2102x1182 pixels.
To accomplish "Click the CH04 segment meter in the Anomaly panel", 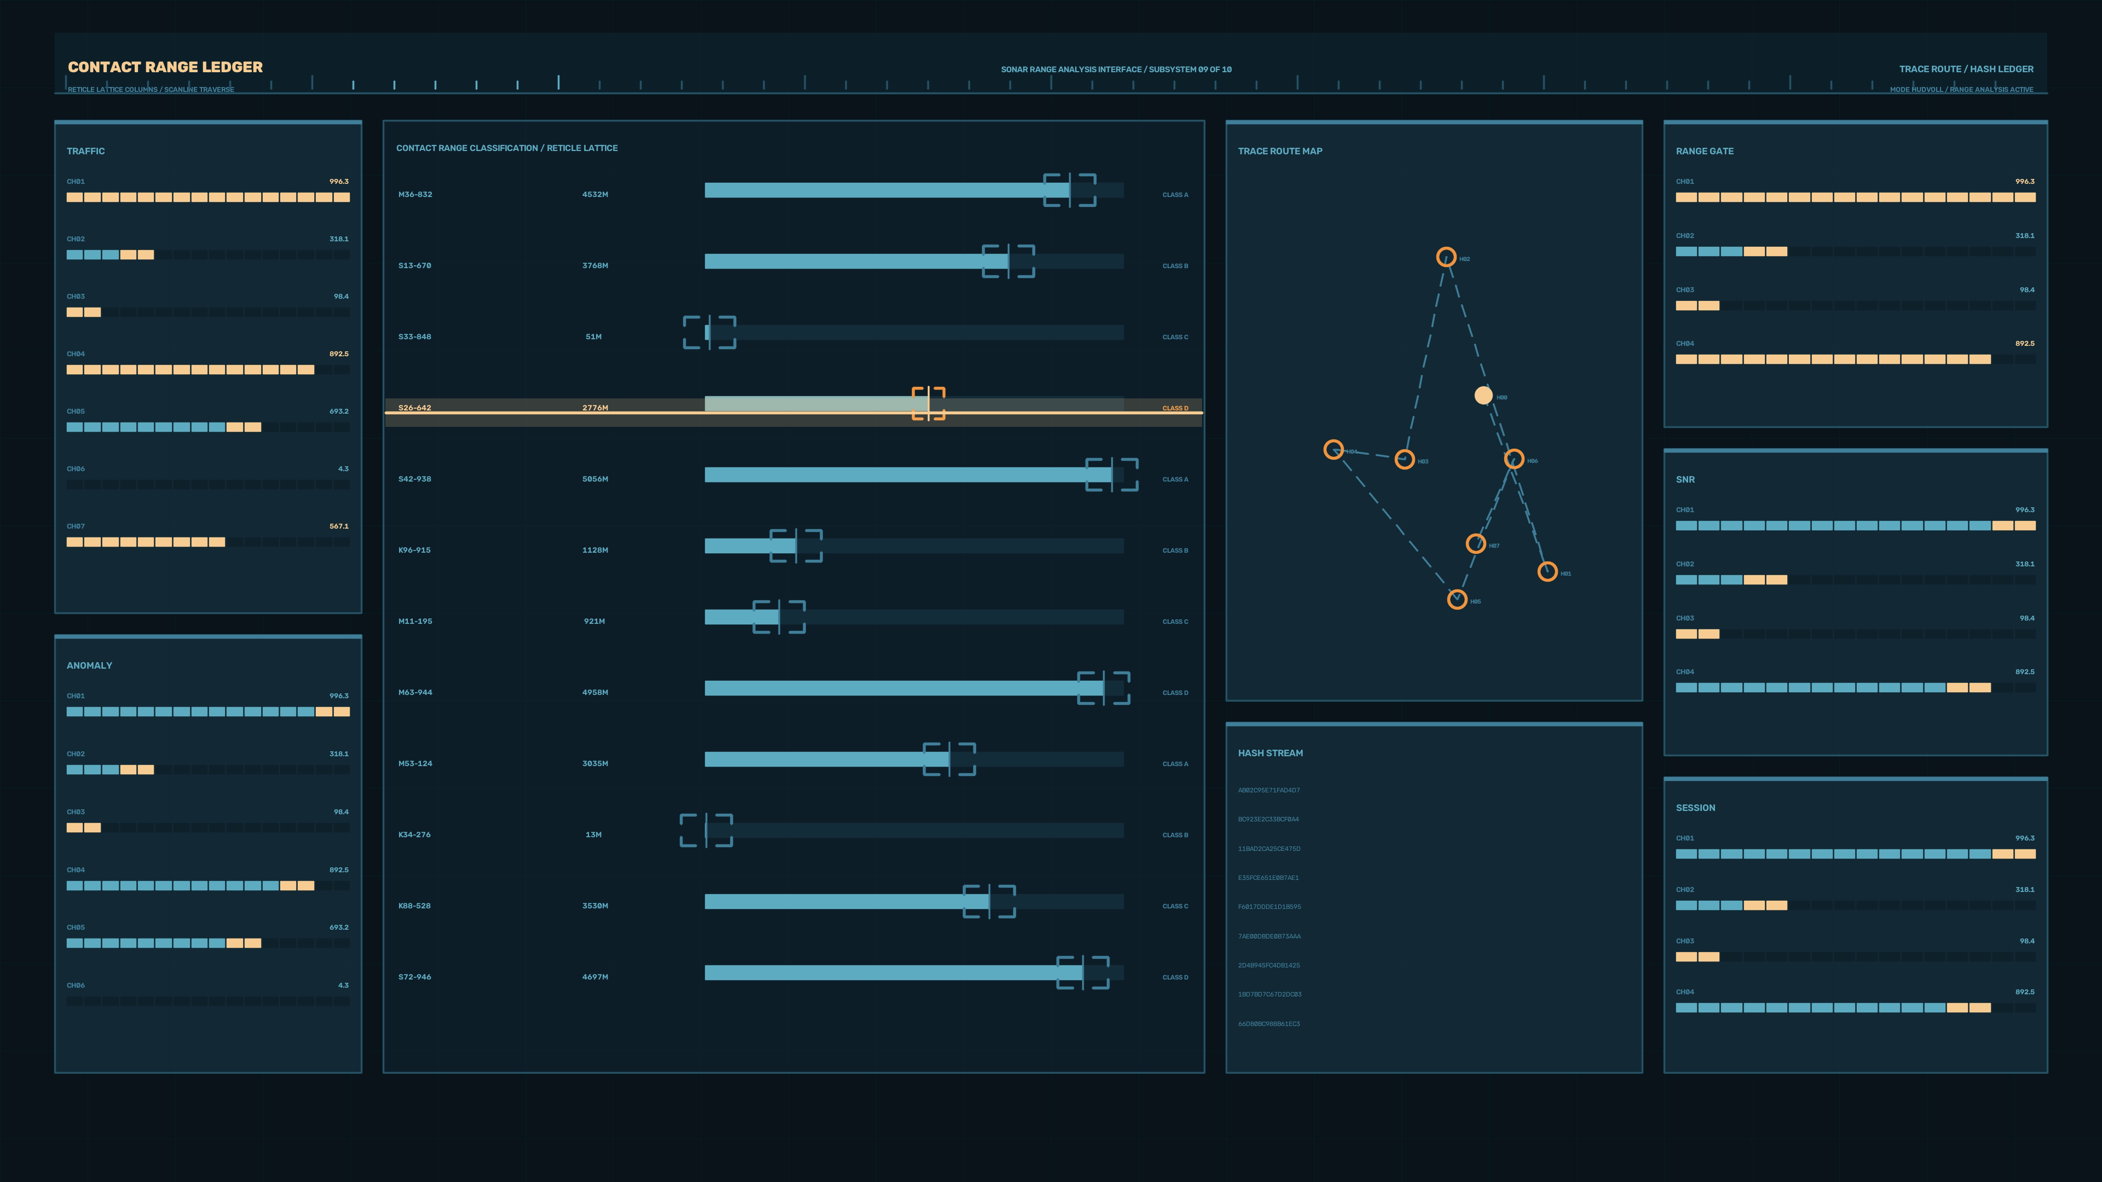I will click(208, 886).
